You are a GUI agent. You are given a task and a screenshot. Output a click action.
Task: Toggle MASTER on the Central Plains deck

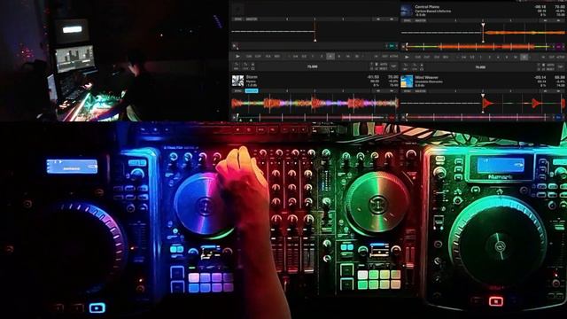tap(420, 20)
